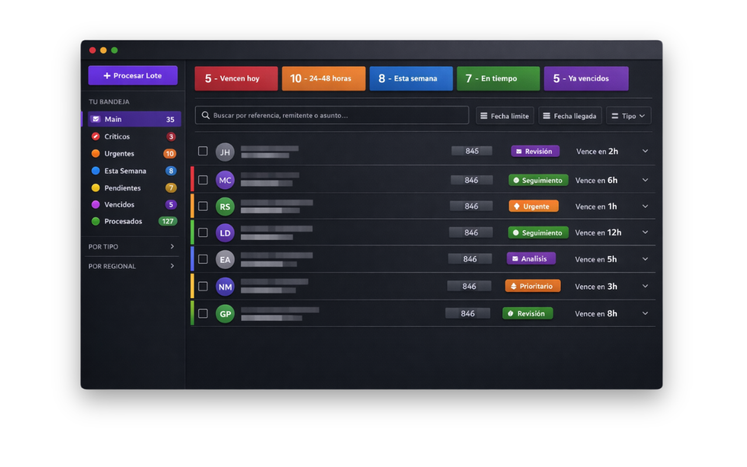
Task: Open the Tipo dropdown
Action: [629, 116]
